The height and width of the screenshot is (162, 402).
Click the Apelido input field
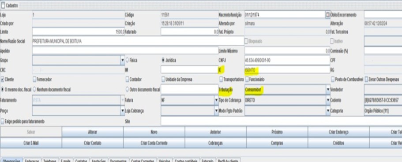click(x=125, y=50)
